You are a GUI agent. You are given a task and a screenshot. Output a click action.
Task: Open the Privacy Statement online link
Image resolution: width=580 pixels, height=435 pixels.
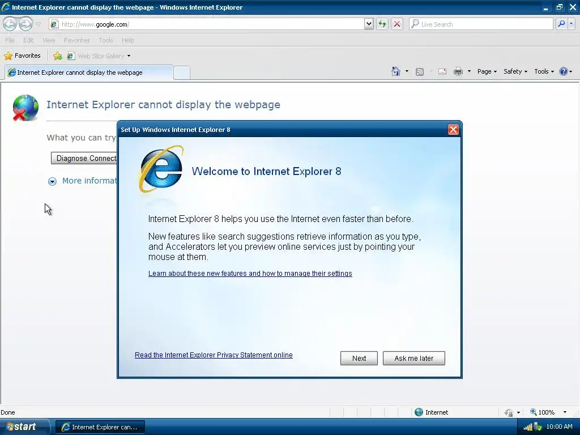coord(214,355)
